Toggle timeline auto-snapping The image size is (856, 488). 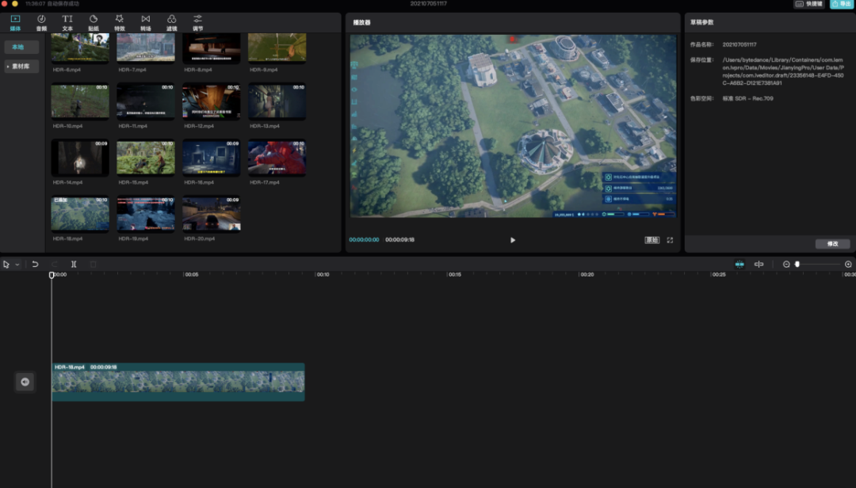click(x=739, y=264)
